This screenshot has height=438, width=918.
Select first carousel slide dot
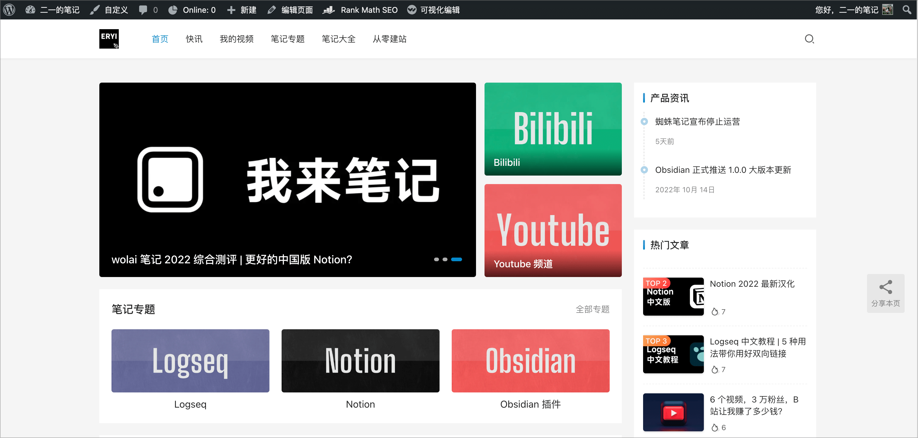pyautogui.click(x=436, y=259)
